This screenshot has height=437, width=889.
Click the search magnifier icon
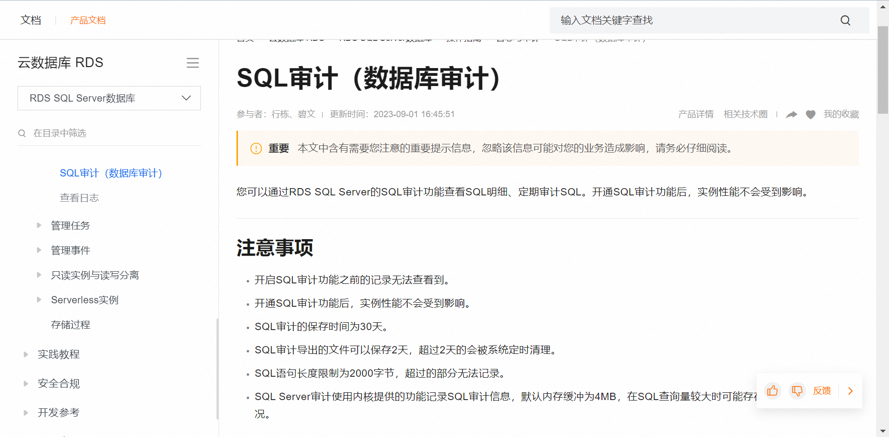(845, 20)
